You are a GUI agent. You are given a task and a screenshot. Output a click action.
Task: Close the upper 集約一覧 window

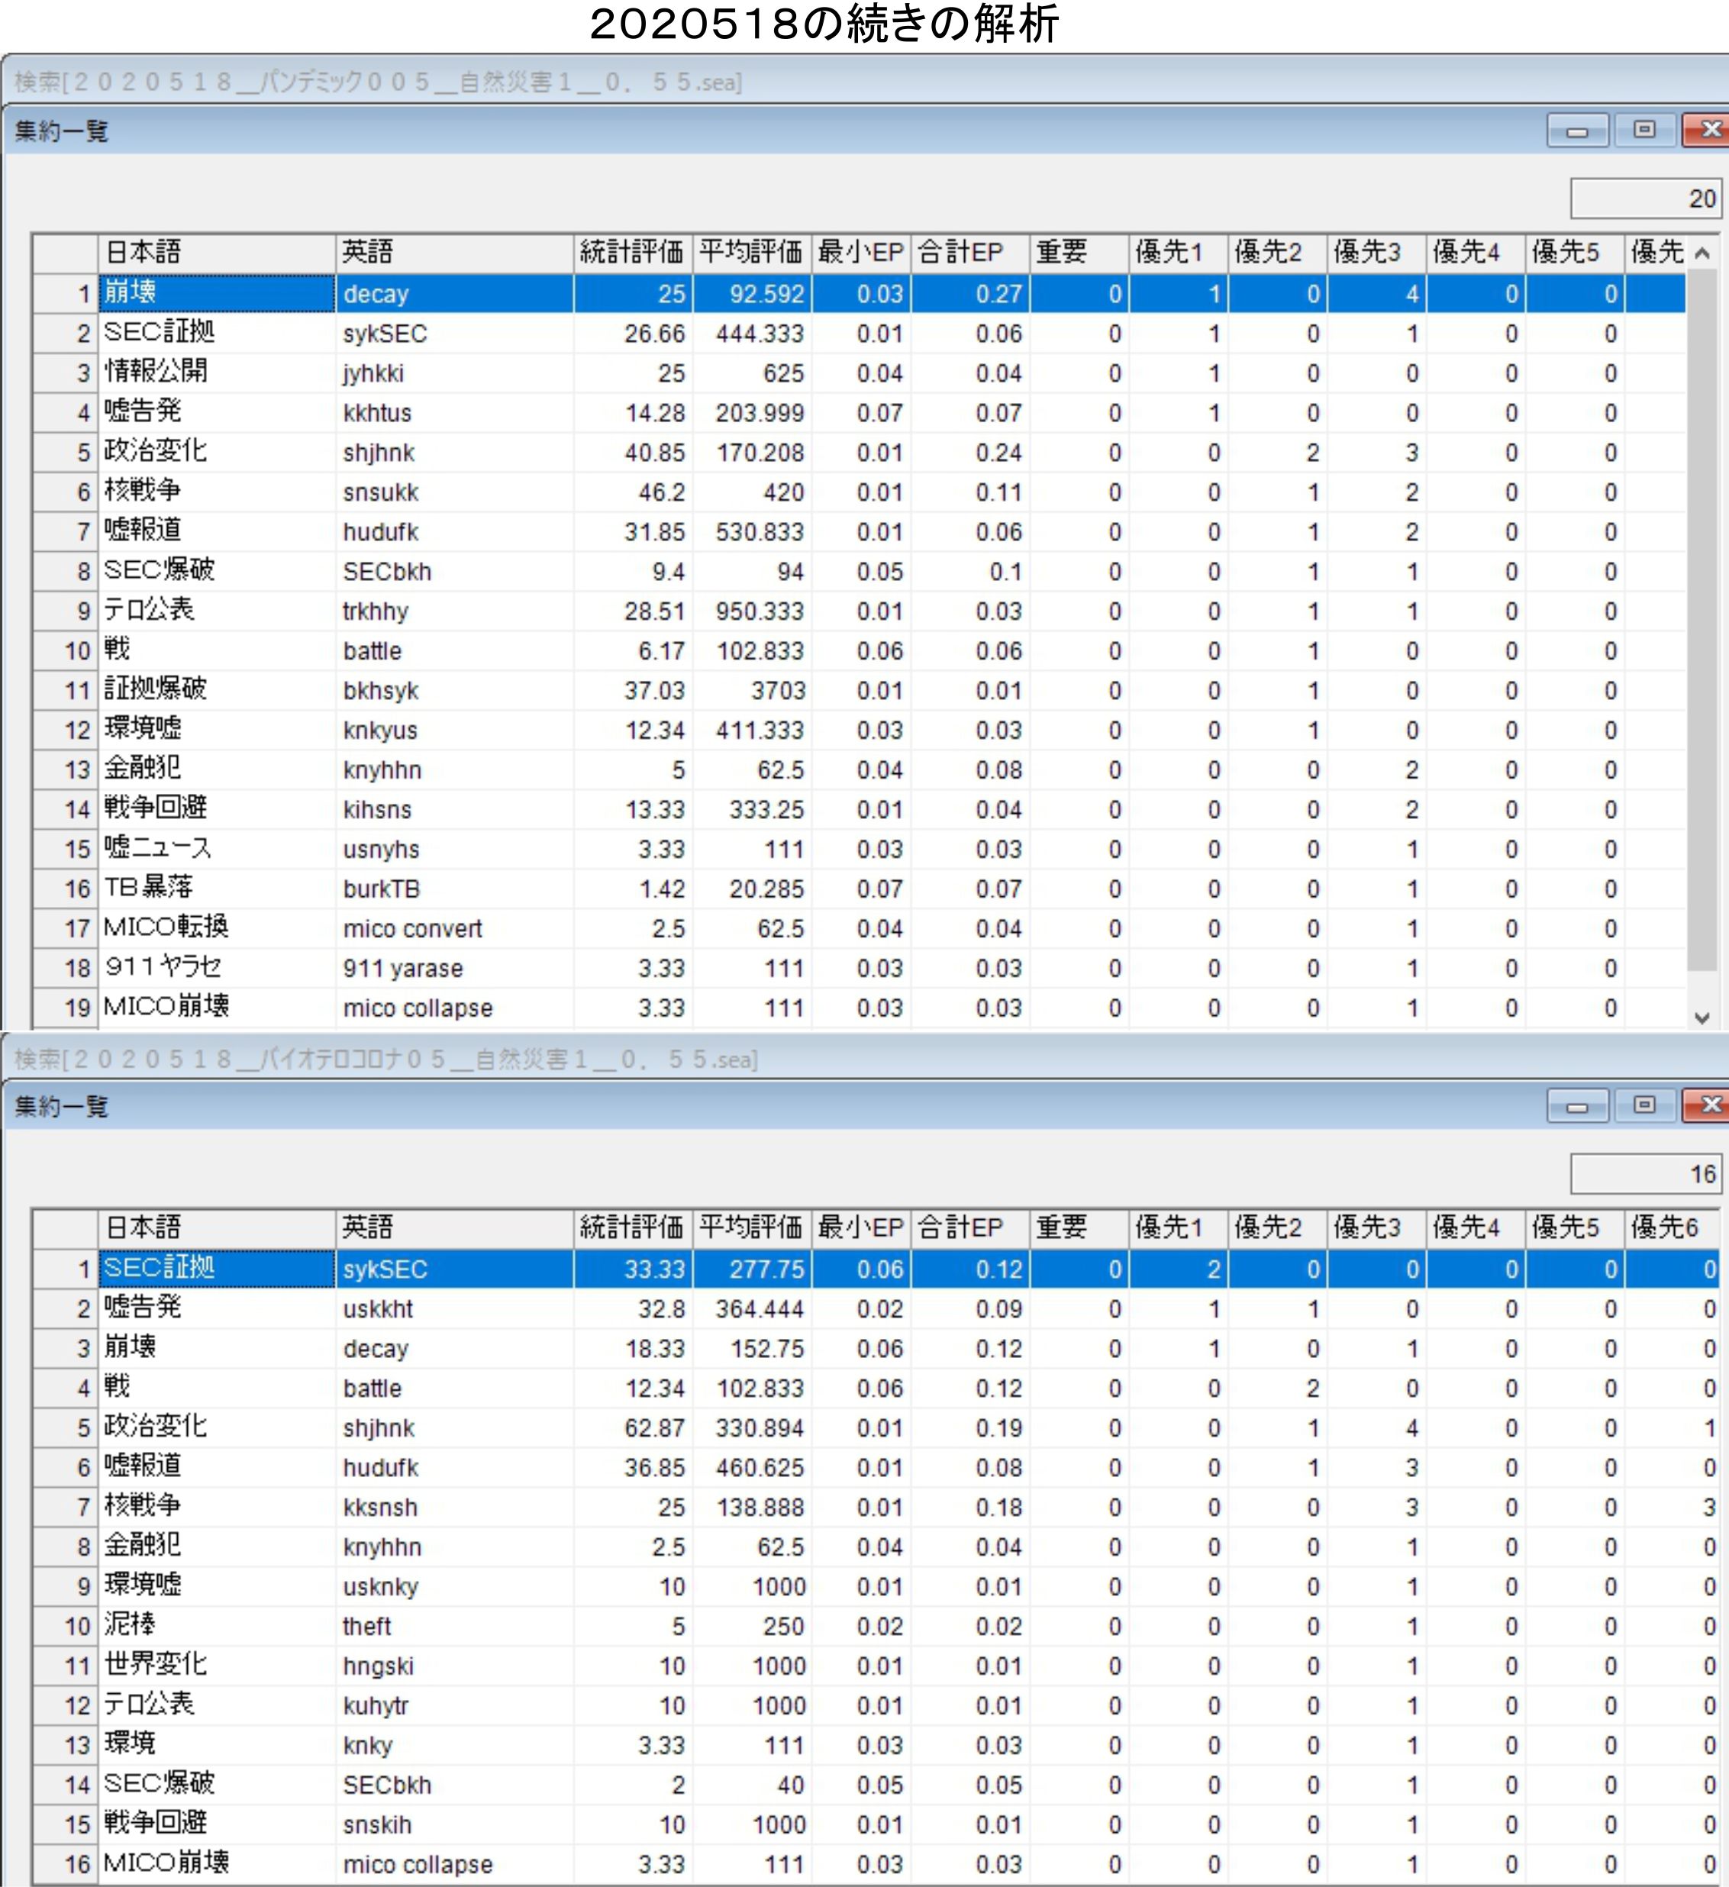pos(1708,130)
